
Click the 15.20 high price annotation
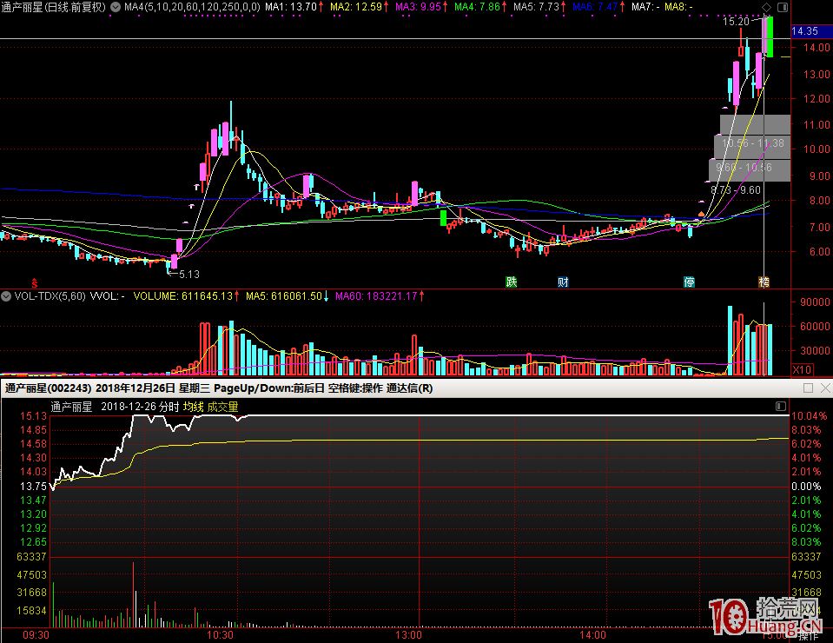click(x=736, y=22)
